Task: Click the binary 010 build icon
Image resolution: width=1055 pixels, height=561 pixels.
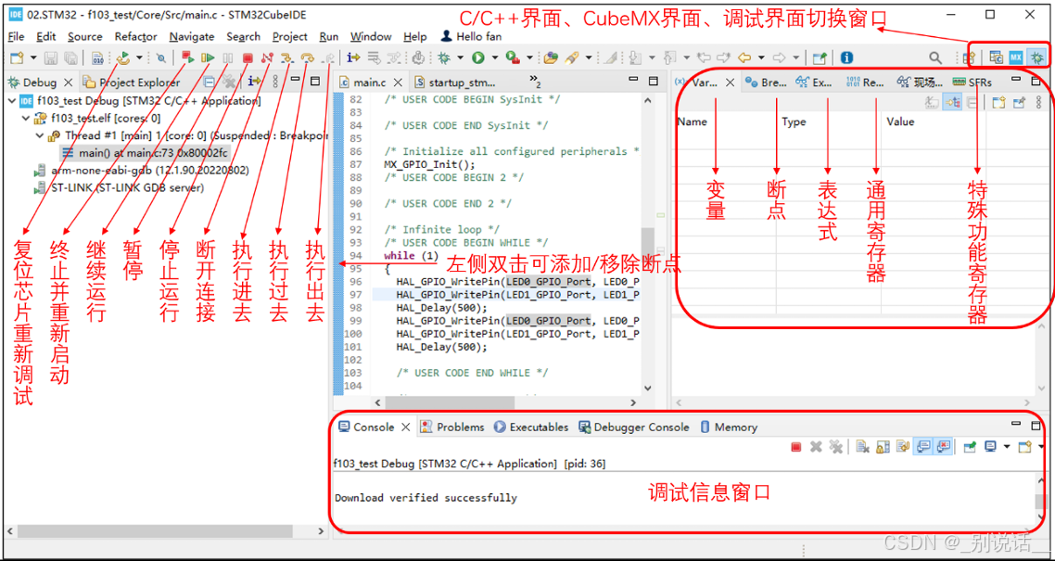Action: click(x=97, y=57)
